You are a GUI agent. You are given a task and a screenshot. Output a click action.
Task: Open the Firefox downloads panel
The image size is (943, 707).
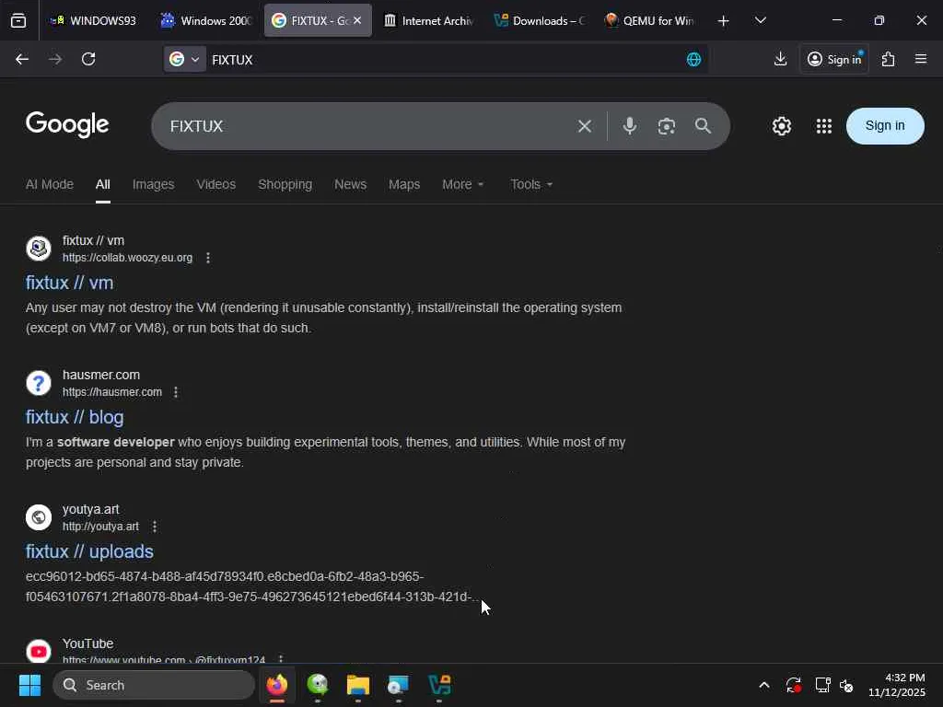(x=780, y=59)
